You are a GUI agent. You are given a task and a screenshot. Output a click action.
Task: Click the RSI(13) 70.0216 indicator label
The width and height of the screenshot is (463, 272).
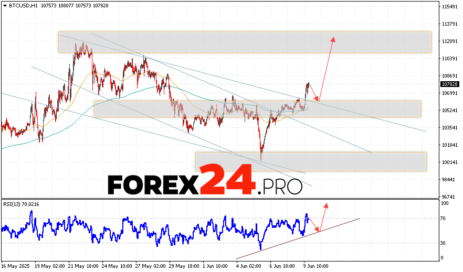(x=21, y=204)
